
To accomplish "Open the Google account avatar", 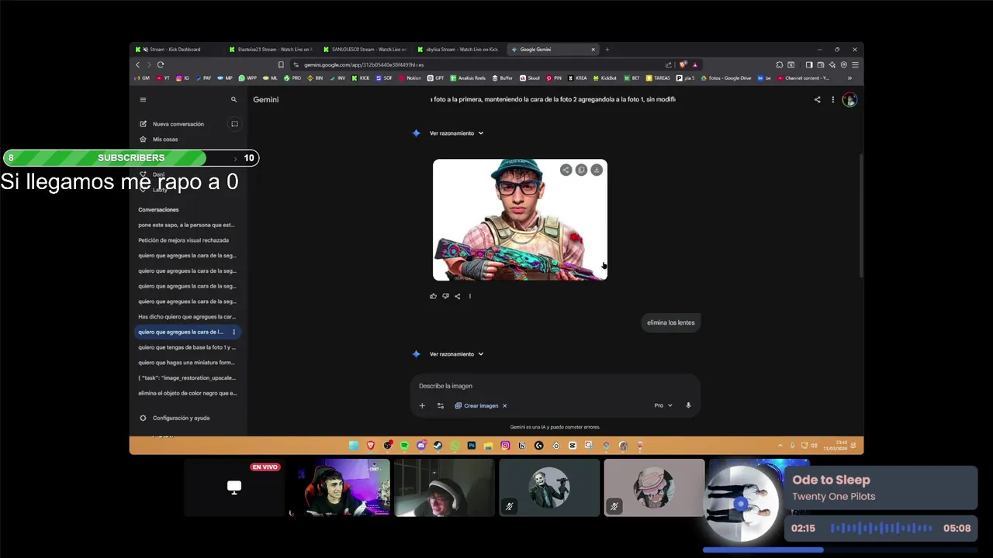I will coord(849,99).
